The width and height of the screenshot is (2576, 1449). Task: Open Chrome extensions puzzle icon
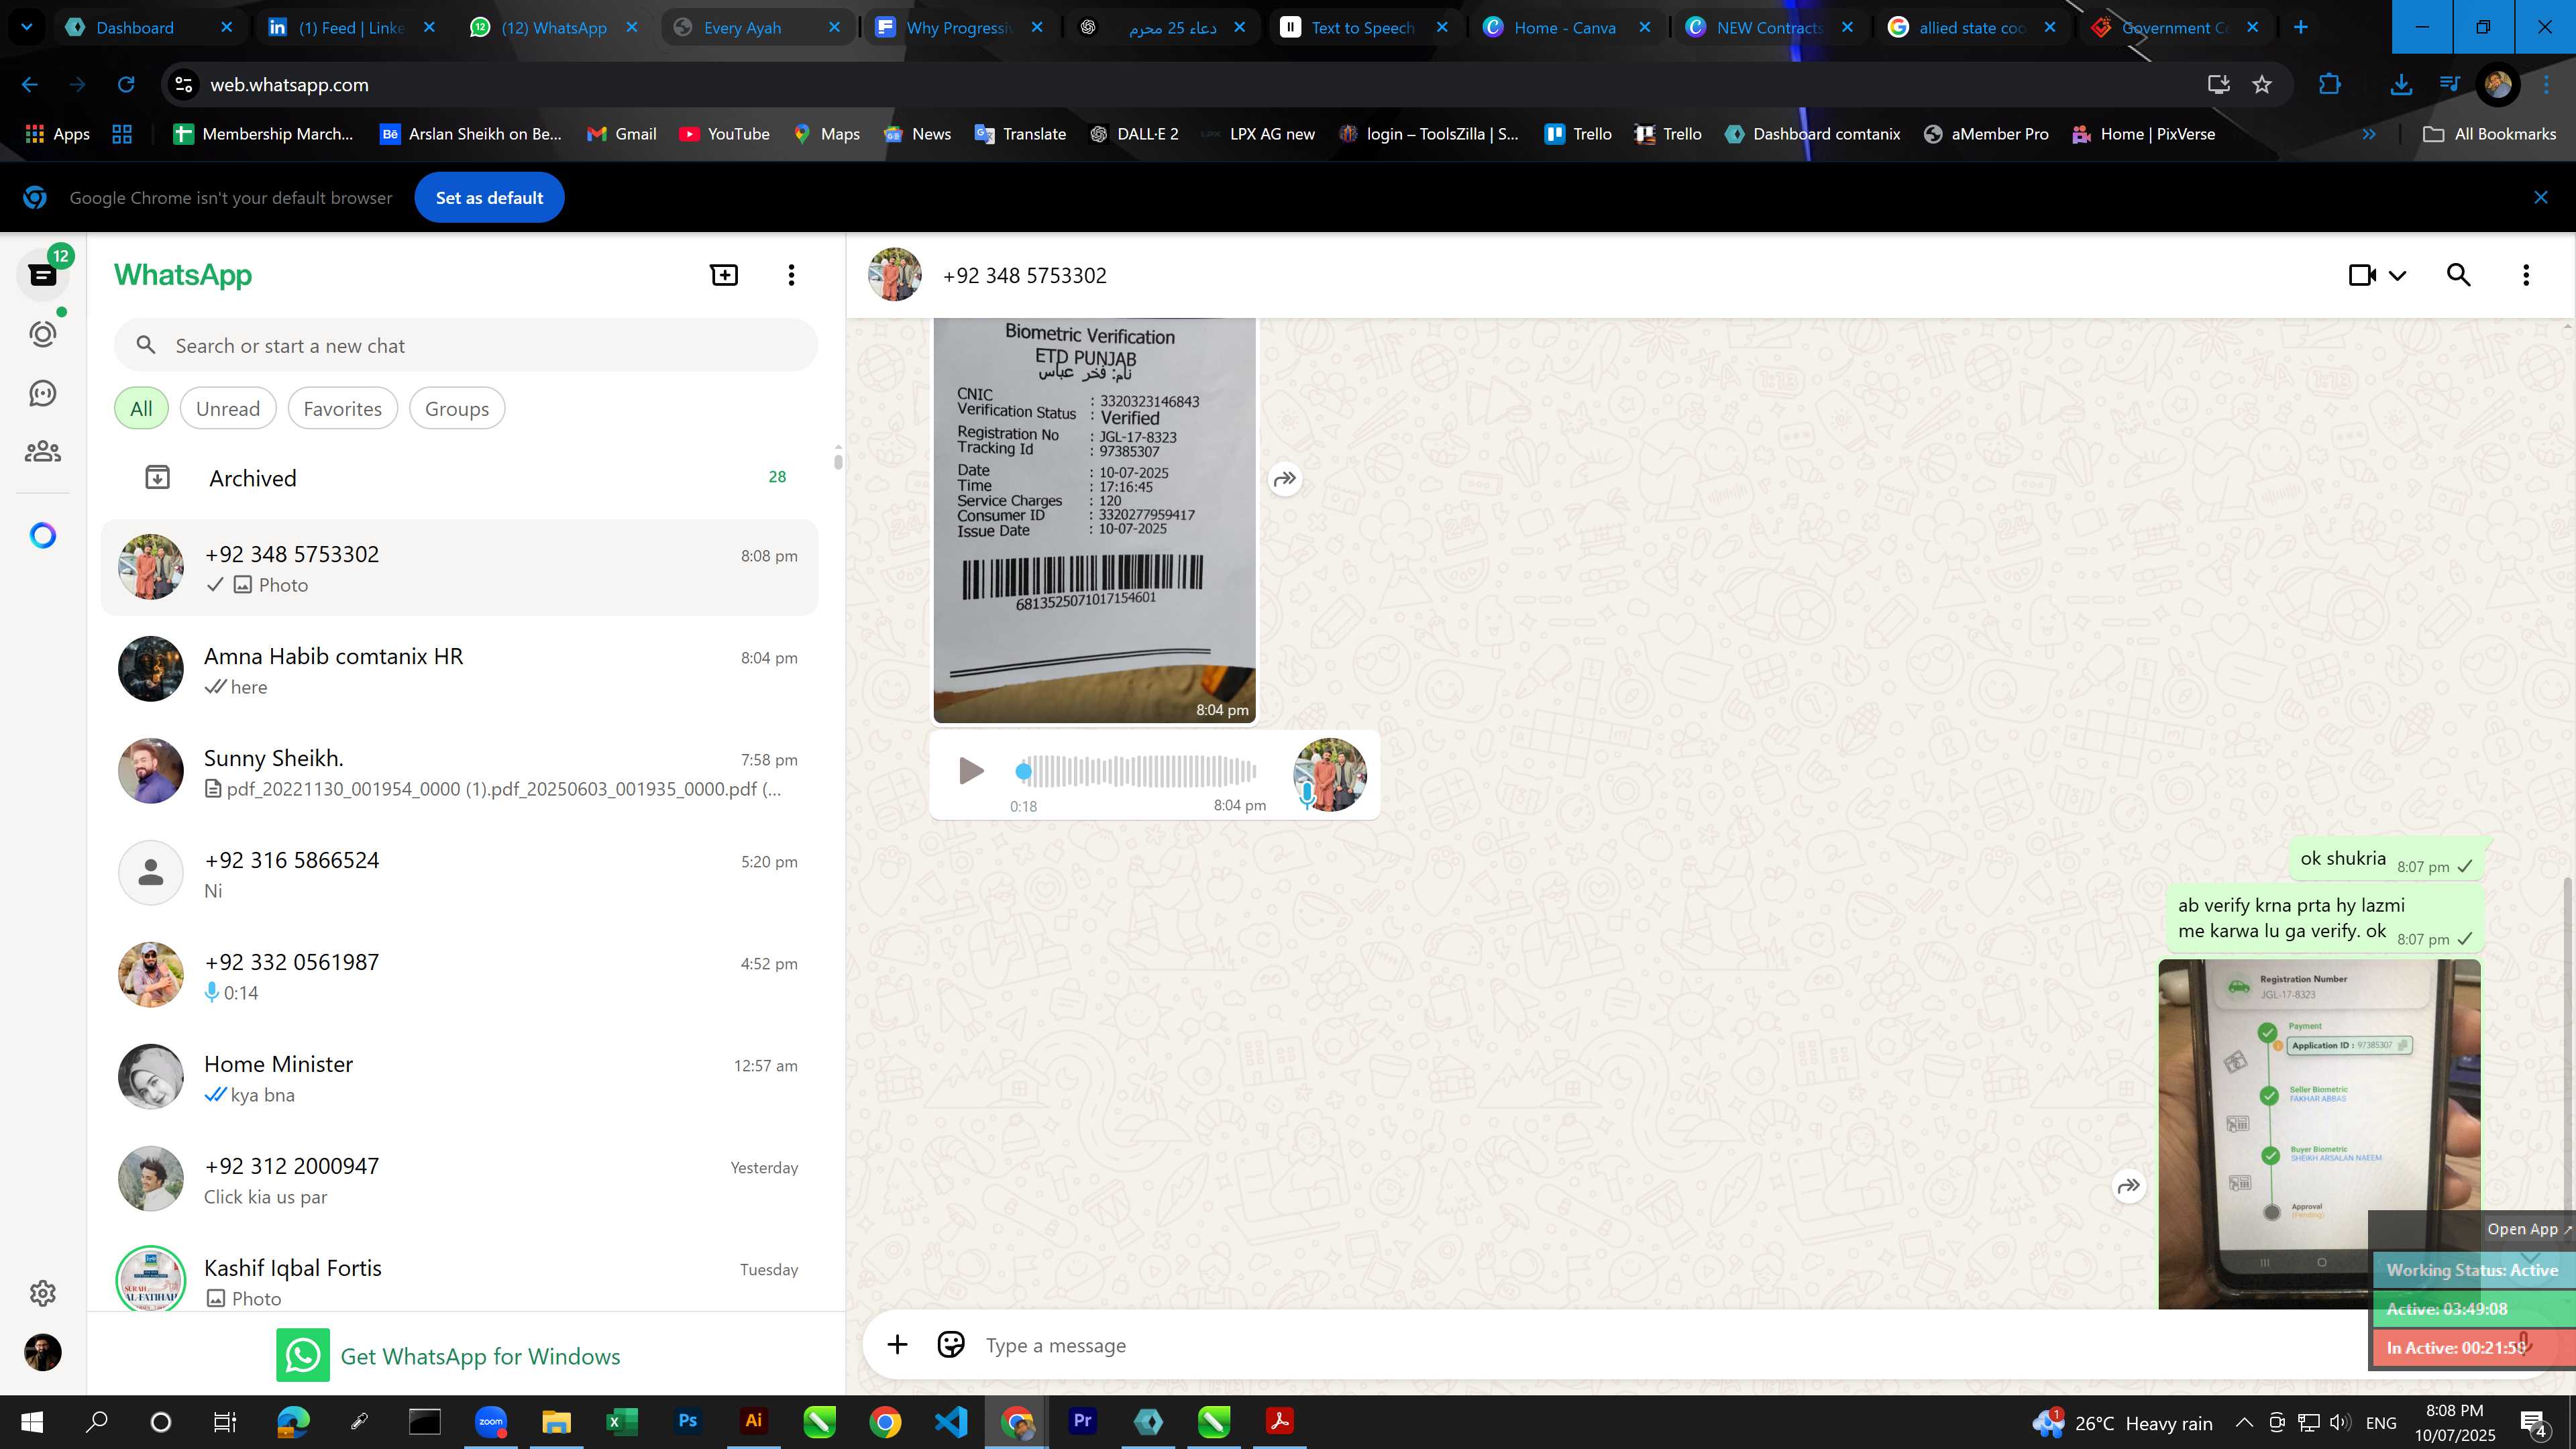2330,85
